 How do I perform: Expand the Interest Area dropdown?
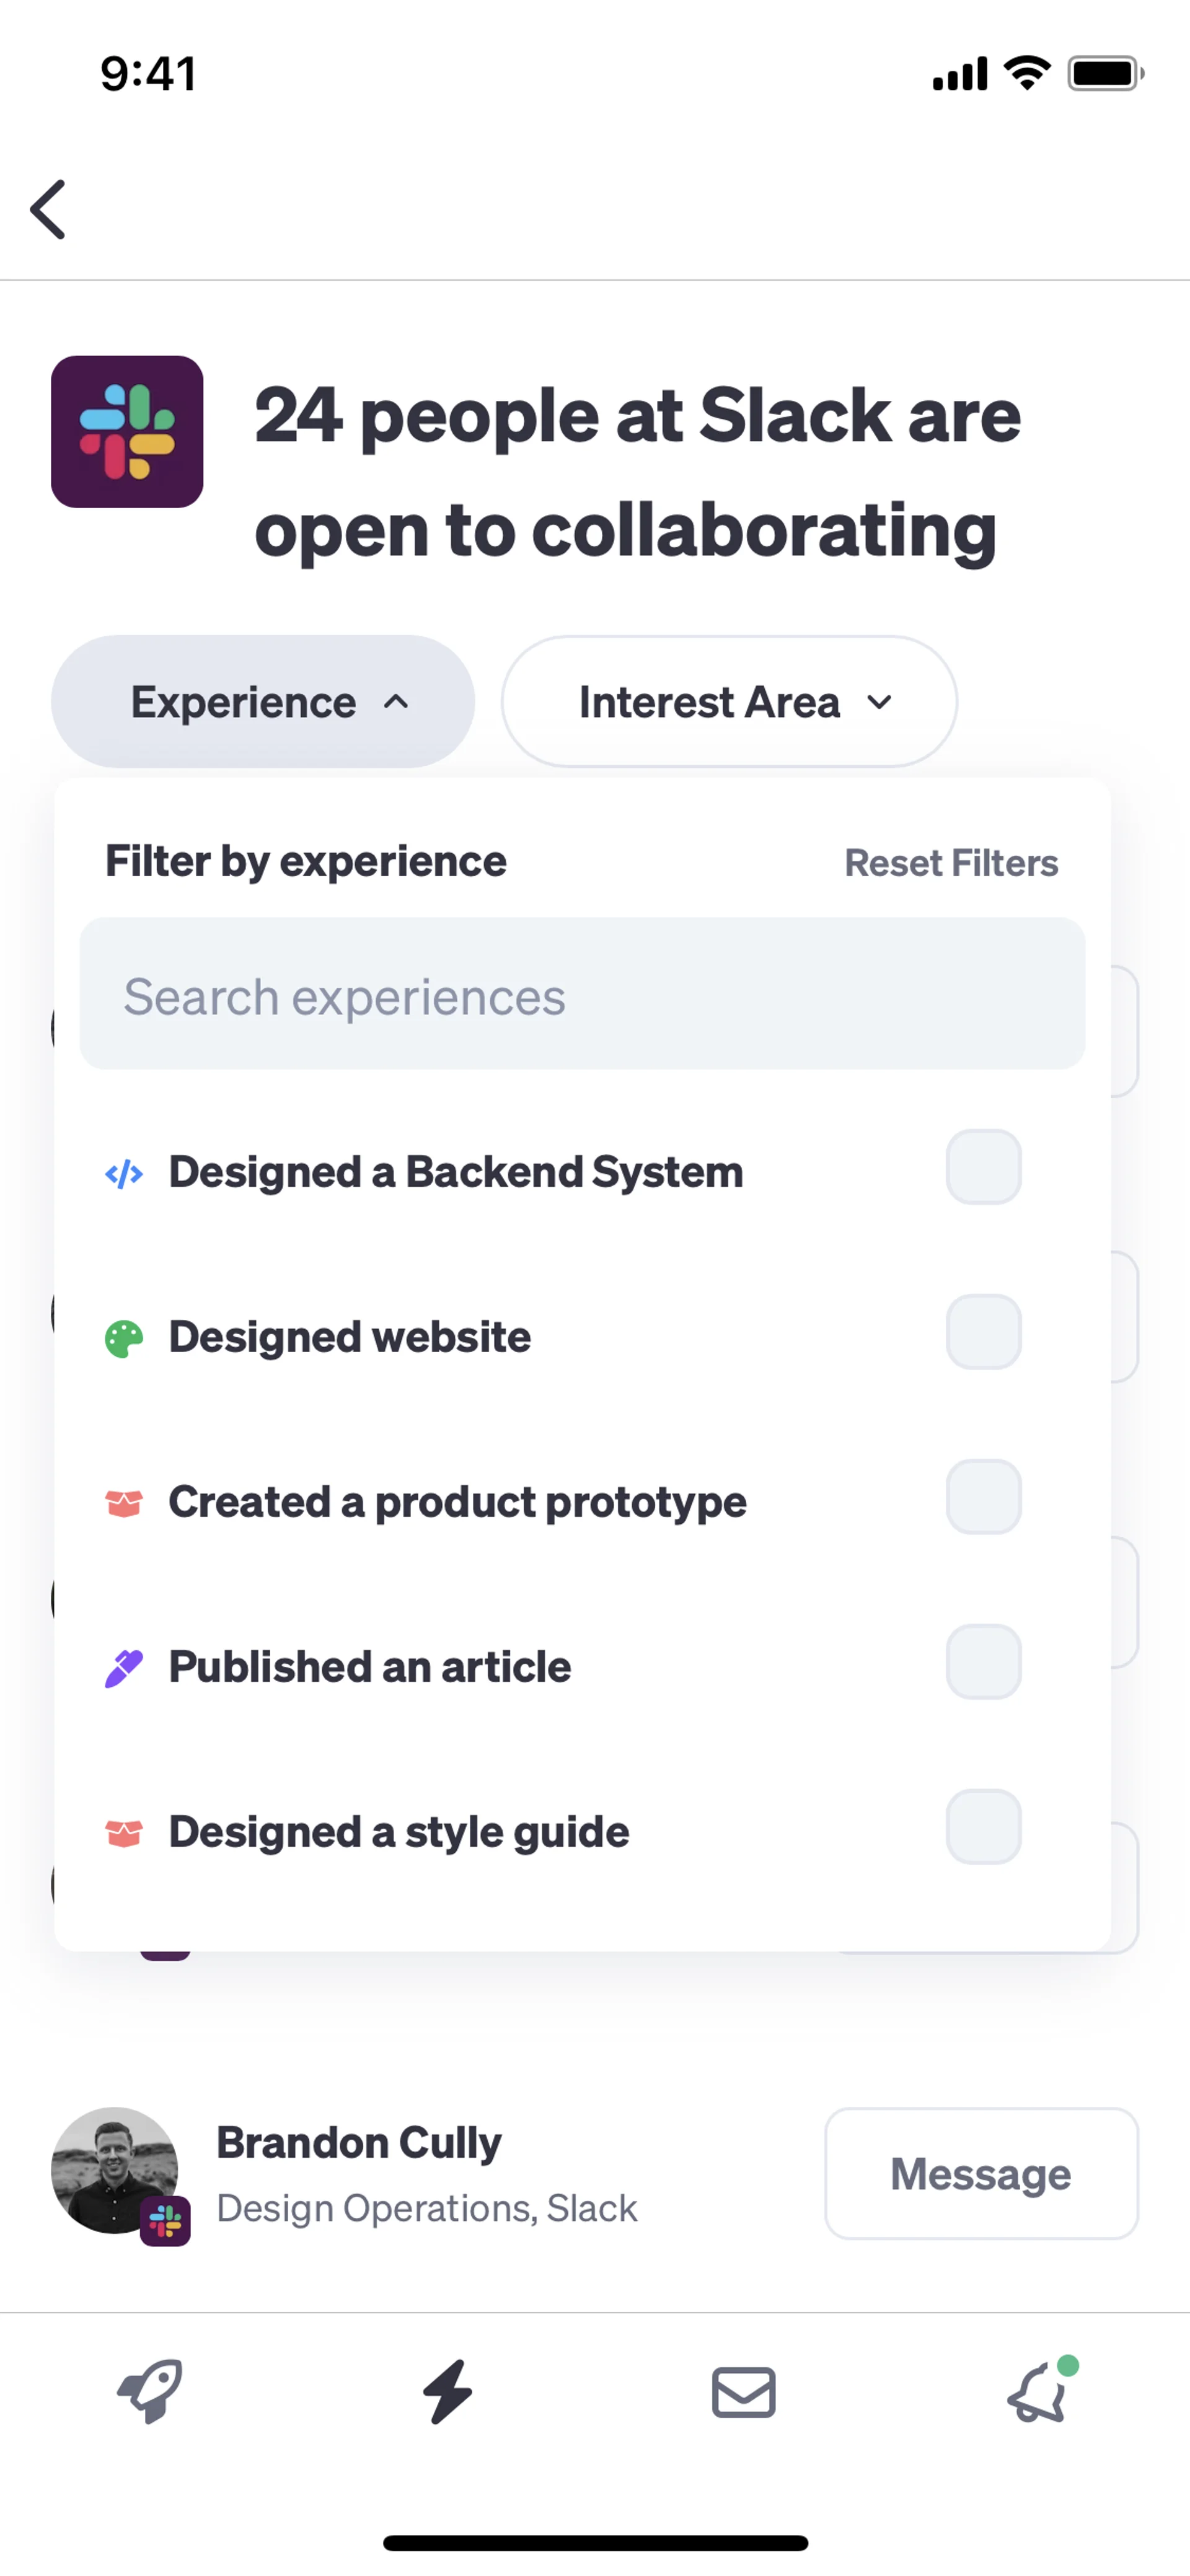pyautogui.click(x=729, y=702)
